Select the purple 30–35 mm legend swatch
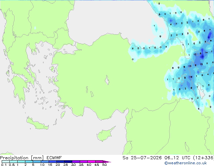 [76, 162]
